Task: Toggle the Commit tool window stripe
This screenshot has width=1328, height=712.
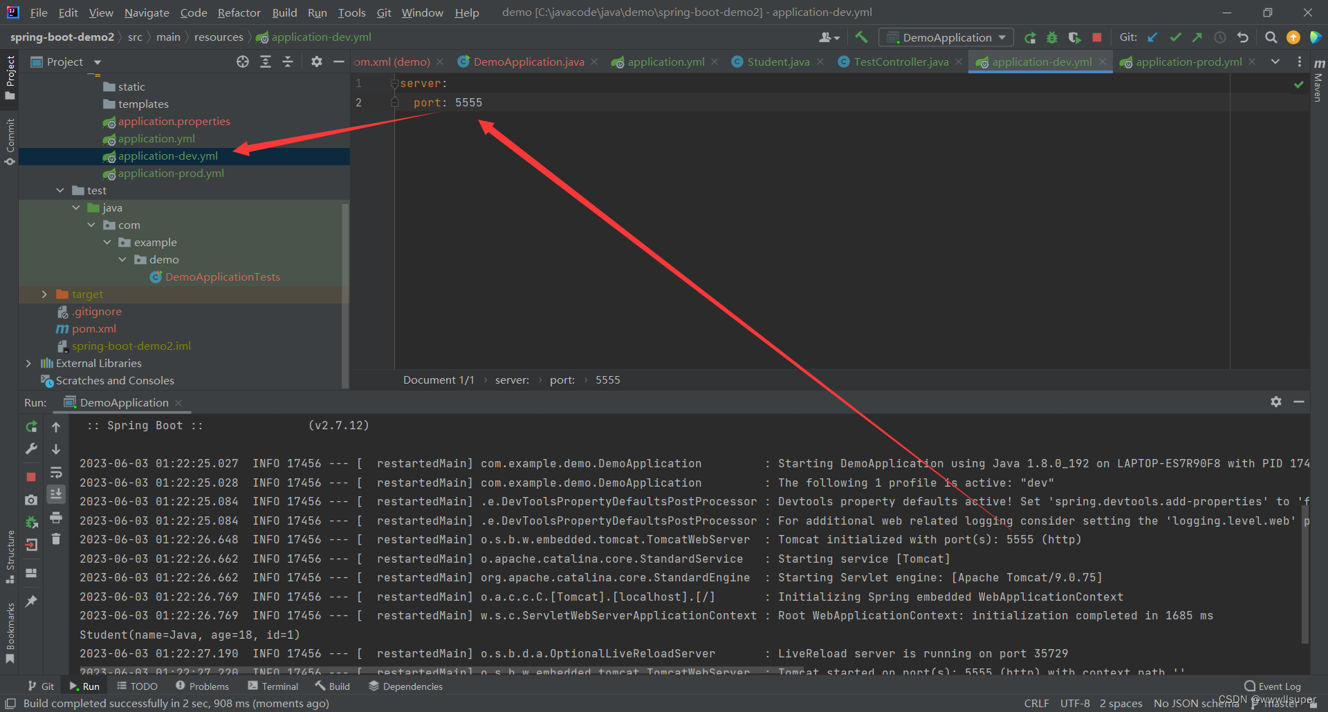Action: click(x=10, y=141)
